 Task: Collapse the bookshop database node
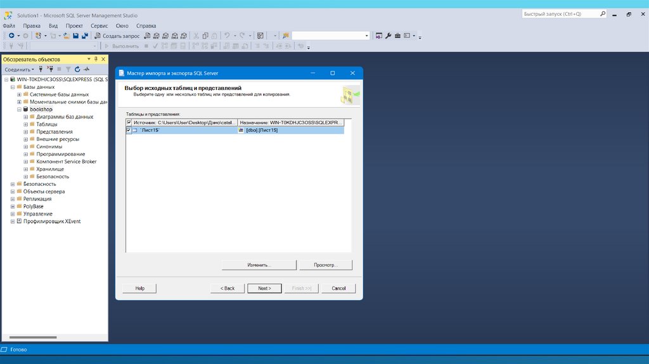pyautogui.click(x=20, y=109)
